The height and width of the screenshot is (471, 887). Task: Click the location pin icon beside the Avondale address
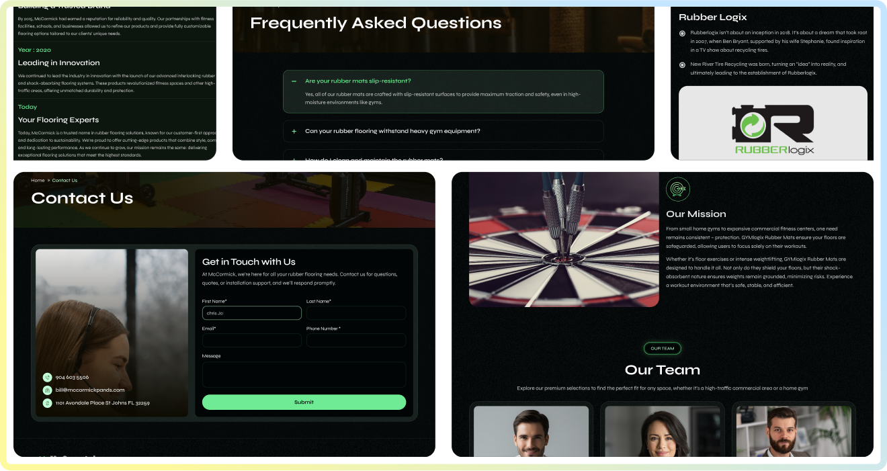pos(47,403)
